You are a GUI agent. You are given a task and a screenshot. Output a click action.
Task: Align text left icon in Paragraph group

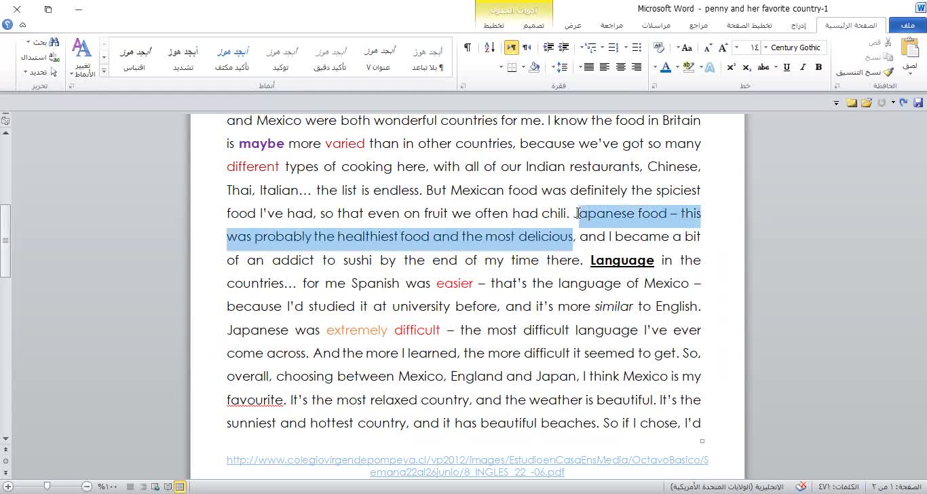604,67
